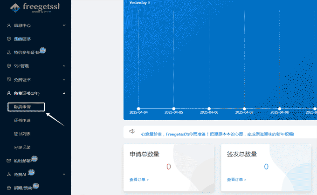Open the 证书申请 menu item

(x=22, y=120)
